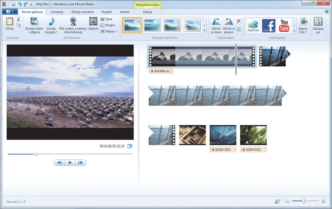The image size is (332, 209).
Task: Share the movie to Facebook
Action: tap(268, 26)
